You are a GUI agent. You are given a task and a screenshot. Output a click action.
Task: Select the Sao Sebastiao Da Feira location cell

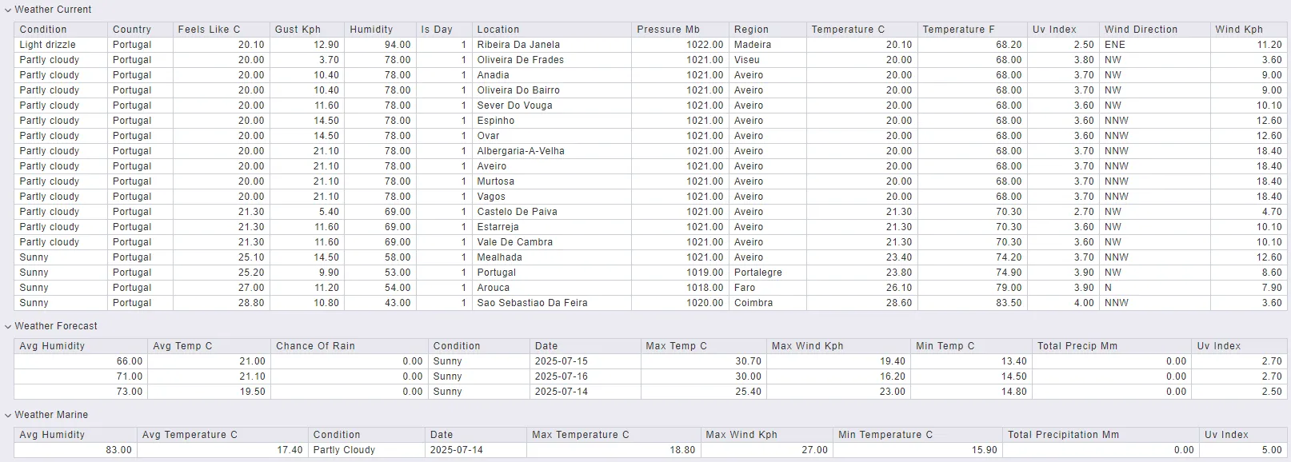coord(552,303)
